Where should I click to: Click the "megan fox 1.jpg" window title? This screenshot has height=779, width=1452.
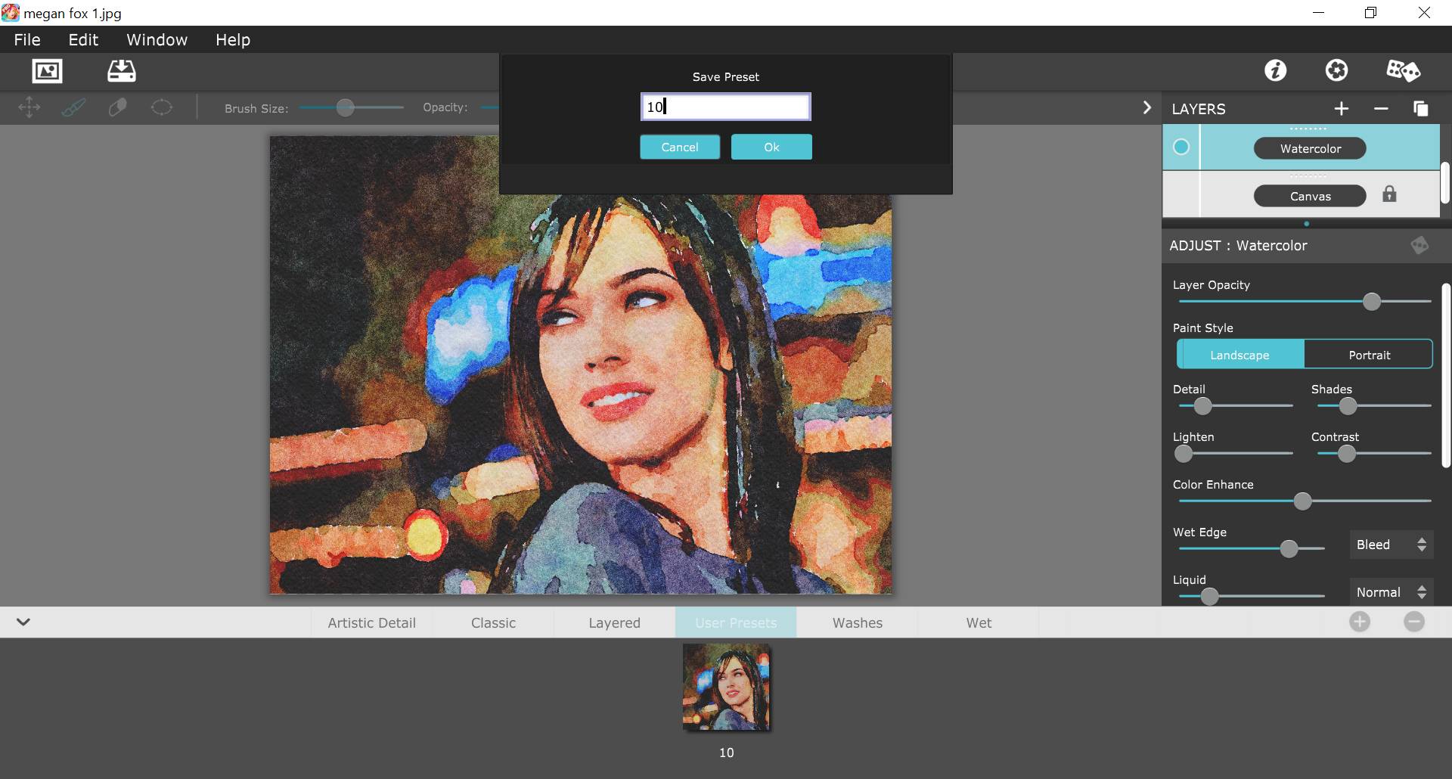(73, 14)
